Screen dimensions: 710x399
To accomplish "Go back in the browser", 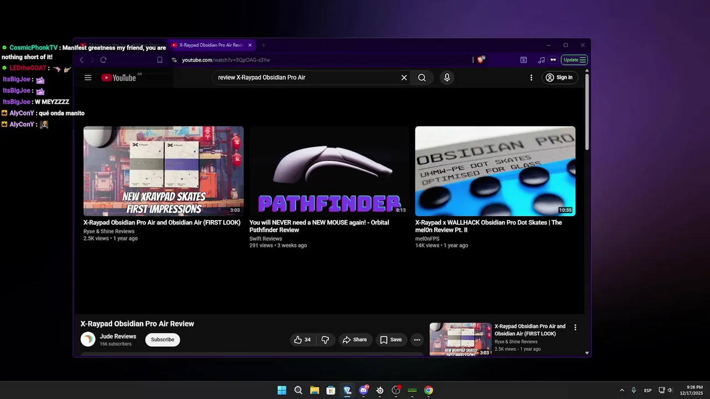I will [82, 60].
